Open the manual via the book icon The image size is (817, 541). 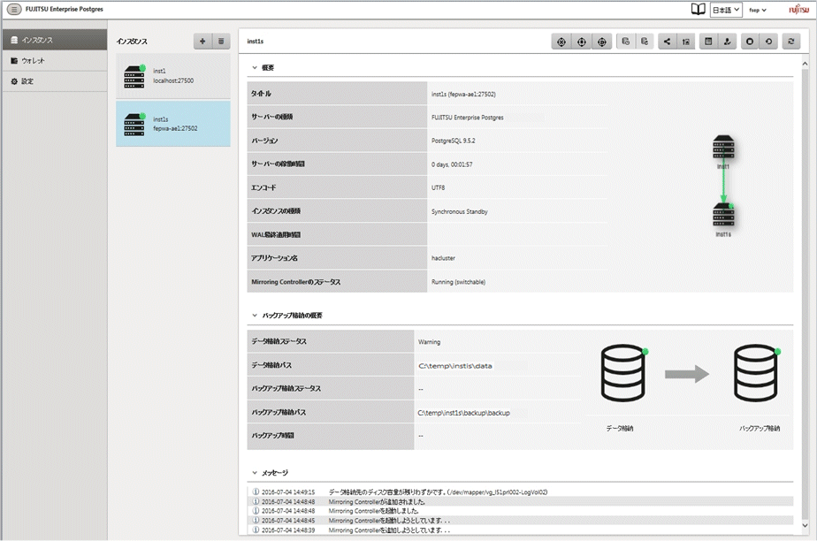pyautogui.click(x=698, y=10)
